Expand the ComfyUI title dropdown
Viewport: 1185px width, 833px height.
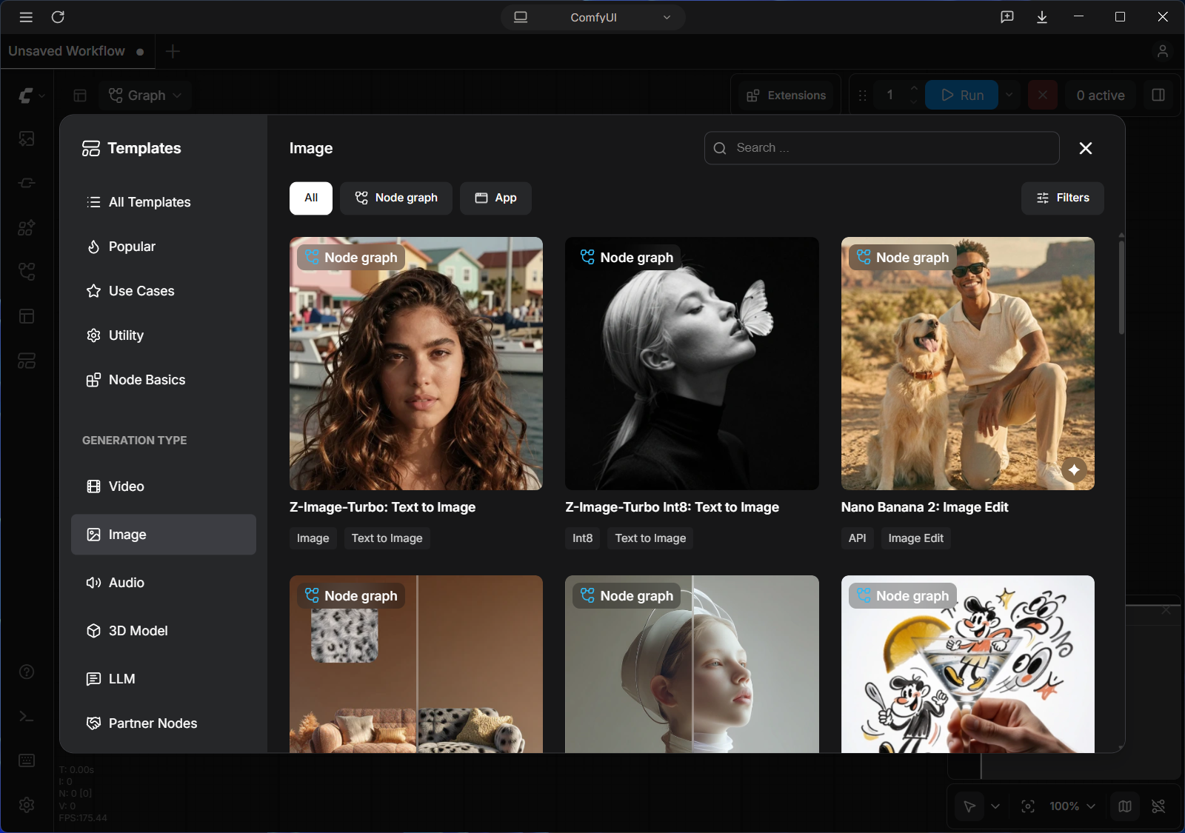pos(593,17)
